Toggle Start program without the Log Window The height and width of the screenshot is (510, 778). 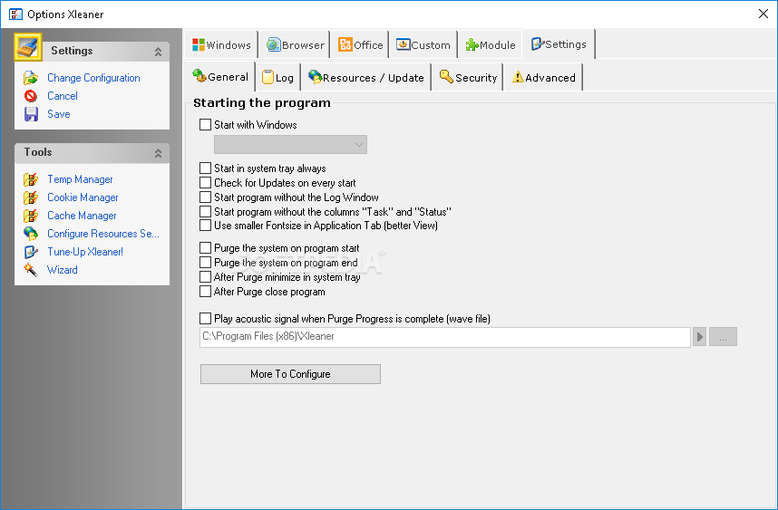click(206, 197)
